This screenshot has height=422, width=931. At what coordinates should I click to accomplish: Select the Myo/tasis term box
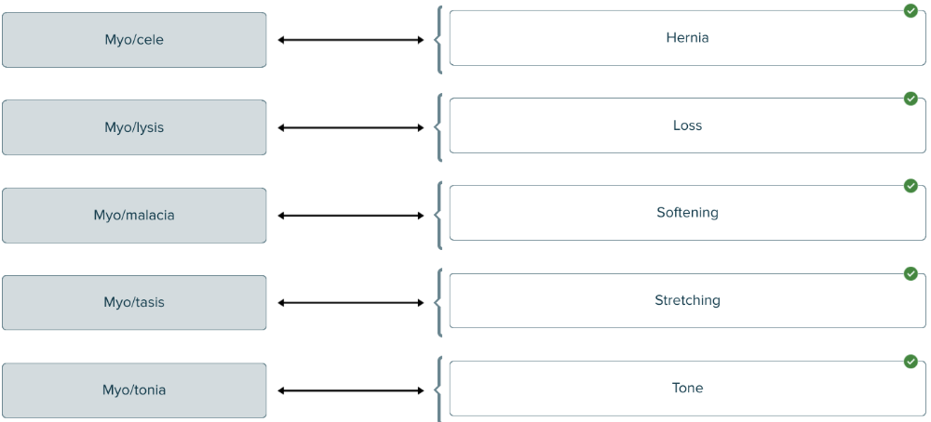pyautogui.click(x=134, y=303)
